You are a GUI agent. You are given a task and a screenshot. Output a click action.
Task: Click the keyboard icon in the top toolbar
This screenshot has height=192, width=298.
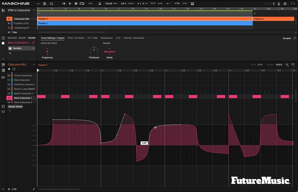click(x=193, y=4)
